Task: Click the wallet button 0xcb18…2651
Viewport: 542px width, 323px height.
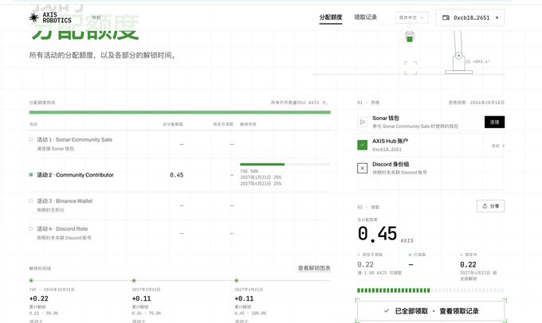Action: (x=469, y=18)
